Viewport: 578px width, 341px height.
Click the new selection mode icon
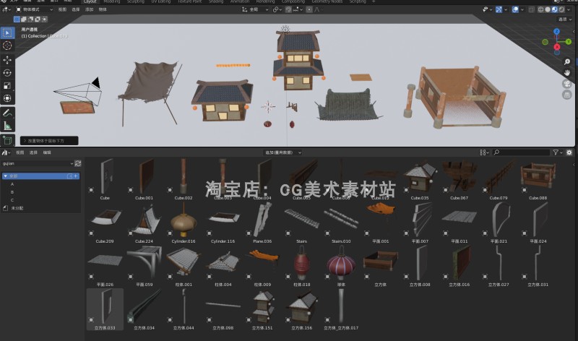pos(17,20)
